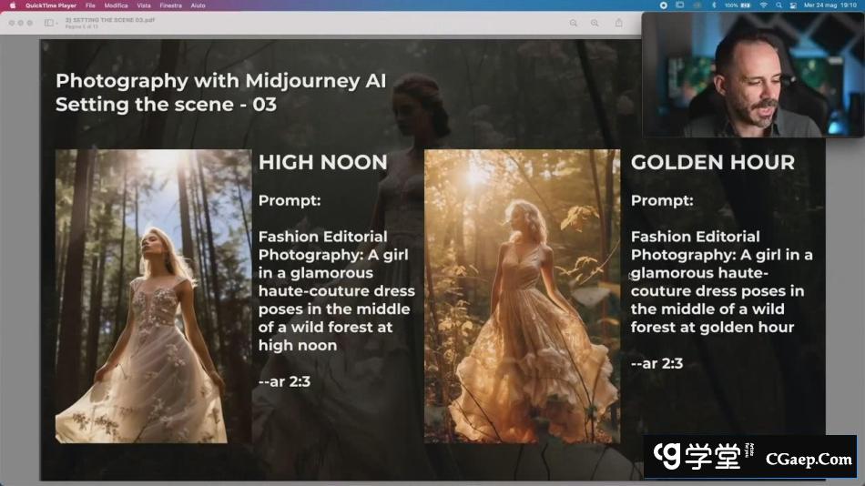Viewport: 865px width, 486px height.
Task: Open the Aiuto menu
Action: coord(198,5)
